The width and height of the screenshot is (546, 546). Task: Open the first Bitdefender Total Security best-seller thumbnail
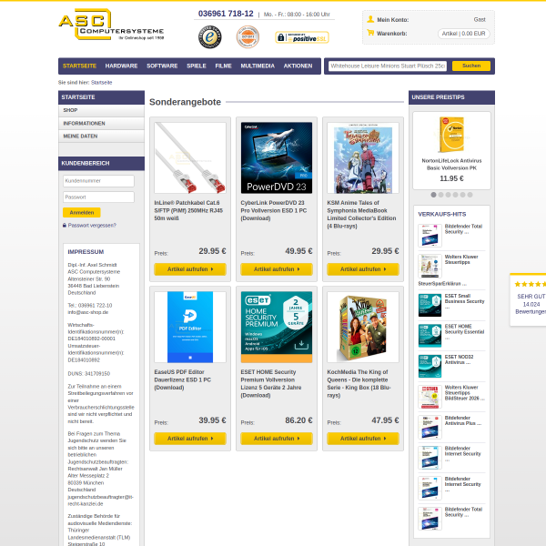[430, 236]
